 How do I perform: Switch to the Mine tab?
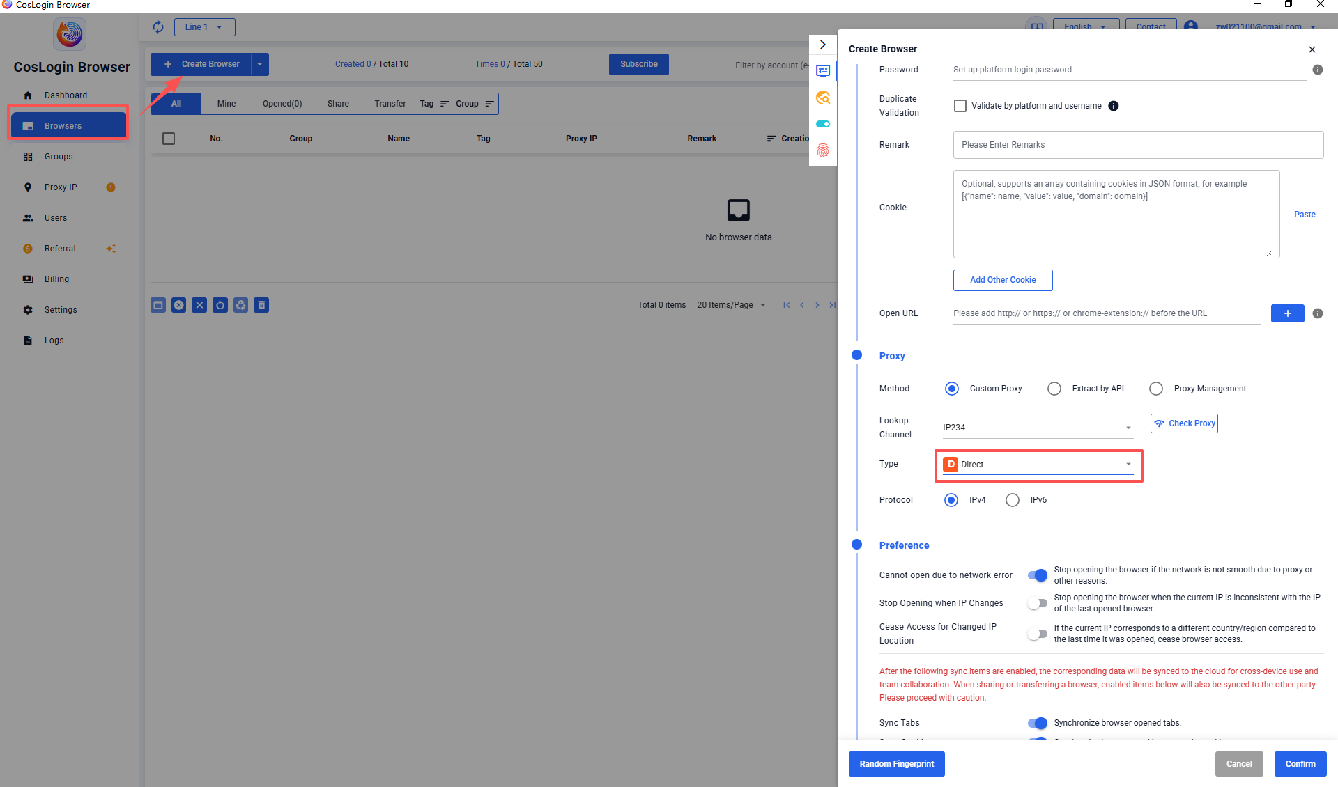pyautogui.click(x=226, y=104)
